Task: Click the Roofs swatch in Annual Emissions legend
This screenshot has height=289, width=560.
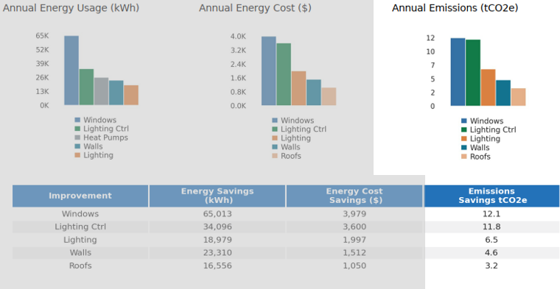Action: 464,157
